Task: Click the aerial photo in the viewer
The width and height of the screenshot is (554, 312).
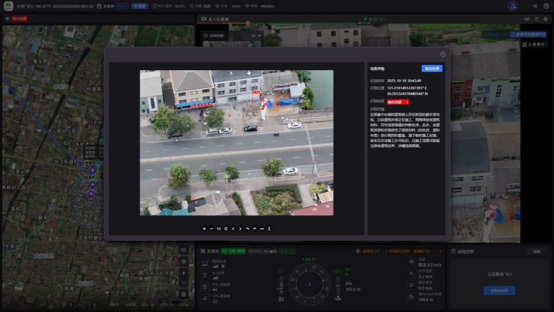Action: coord(236,143)
